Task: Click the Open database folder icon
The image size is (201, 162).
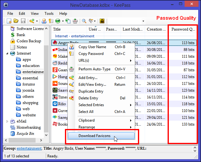Action: tap(16, 21)
